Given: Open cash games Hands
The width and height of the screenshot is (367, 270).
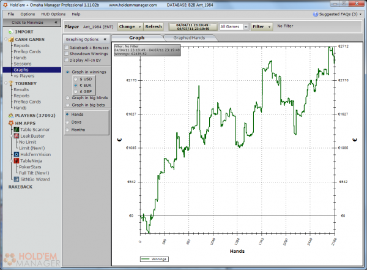Looking at the screenshot, I should click(20, 58).
